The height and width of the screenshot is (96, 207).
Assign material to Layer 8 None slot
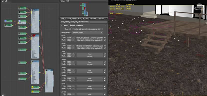click(90, 95)
